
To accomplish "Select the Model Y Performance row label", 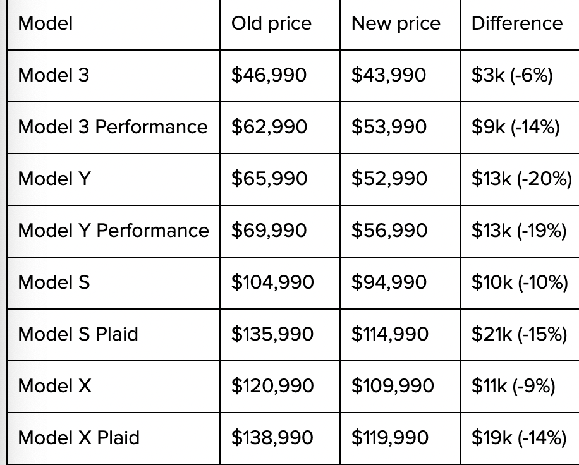I will pyautogui.click(x=113, y=231).
